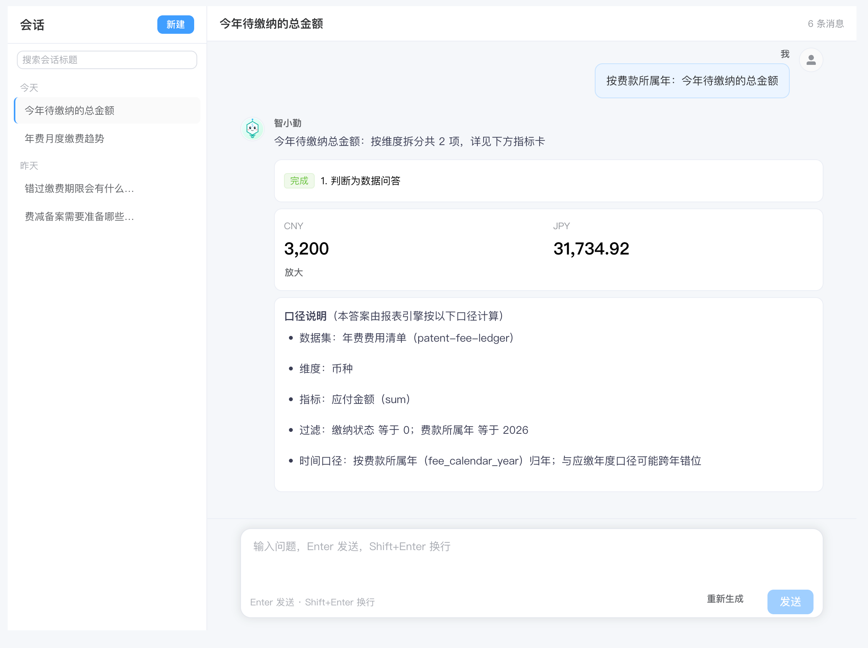Click the user message bubble 按费款所属年
Image resolution: width=868 pixels, height=648 pixels.
pos(692,81)
